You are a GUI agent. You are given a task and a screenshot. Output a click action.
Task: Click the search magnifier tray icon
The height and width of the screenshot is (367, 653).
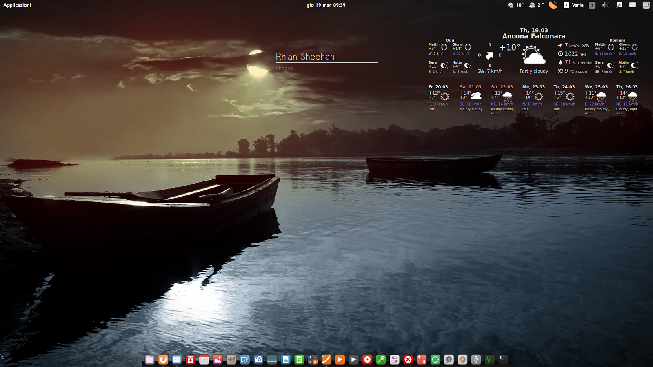(619, 5)
